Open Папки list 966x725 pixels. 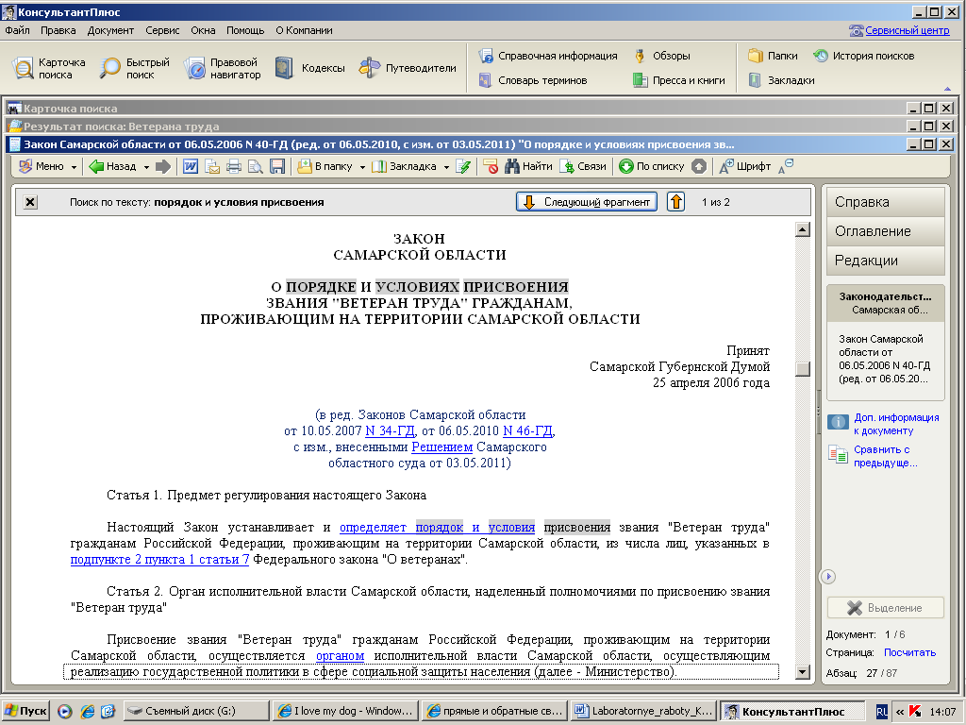tap(773, 56)
